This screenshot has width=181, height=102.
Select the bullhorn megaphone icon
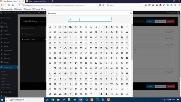point(60,37)
